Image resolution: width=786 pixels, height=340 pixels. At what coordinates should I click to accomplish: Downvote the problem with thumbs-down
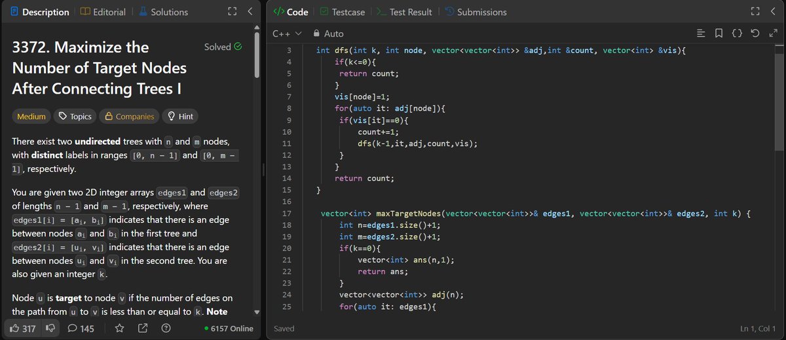point(50,328)
